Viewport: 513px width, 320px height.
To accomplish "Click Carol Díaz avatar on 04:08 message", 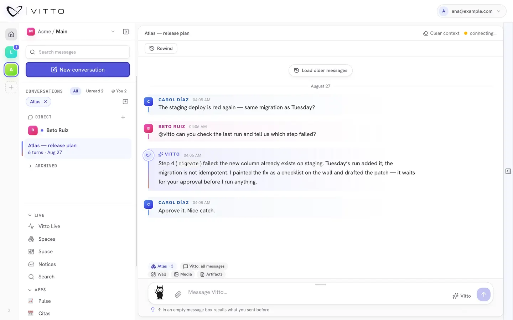I will point(149,204).
